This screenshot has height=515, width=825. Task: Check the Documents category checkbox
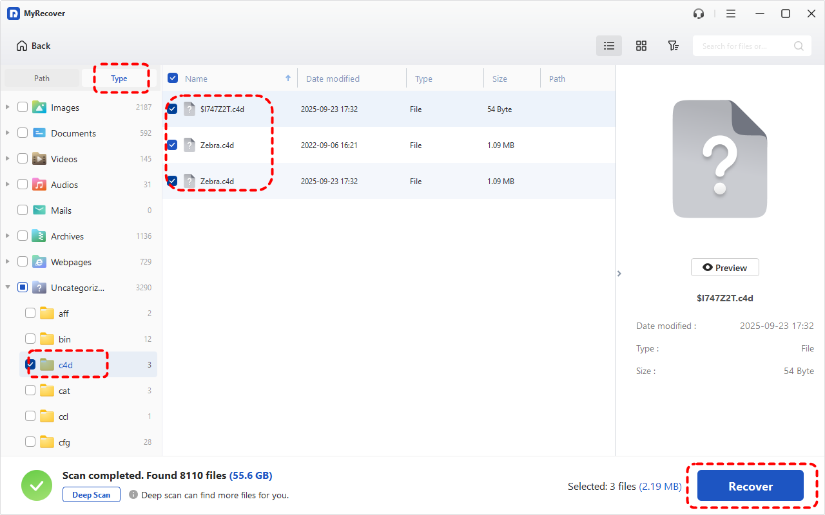pyautogui.click(x=23, y=133)
